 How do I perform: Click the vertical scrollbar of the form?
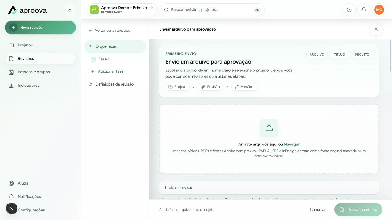(390, 56)
